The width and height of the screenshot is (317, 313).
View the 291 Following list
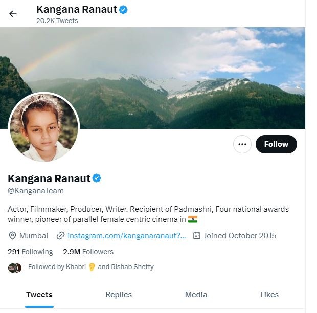[x=30, y=252]
